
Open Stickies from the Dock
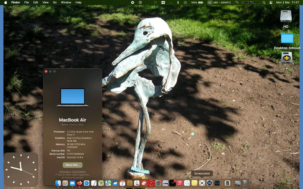click(194, 183)
